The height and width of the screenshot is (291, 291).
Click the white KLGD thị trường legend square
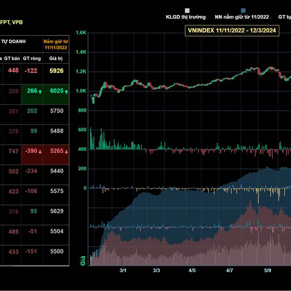187,10
